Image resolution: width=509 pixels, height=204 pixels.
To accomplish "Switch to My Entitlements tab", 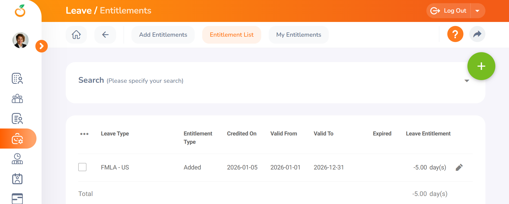I will click(298, 35).
